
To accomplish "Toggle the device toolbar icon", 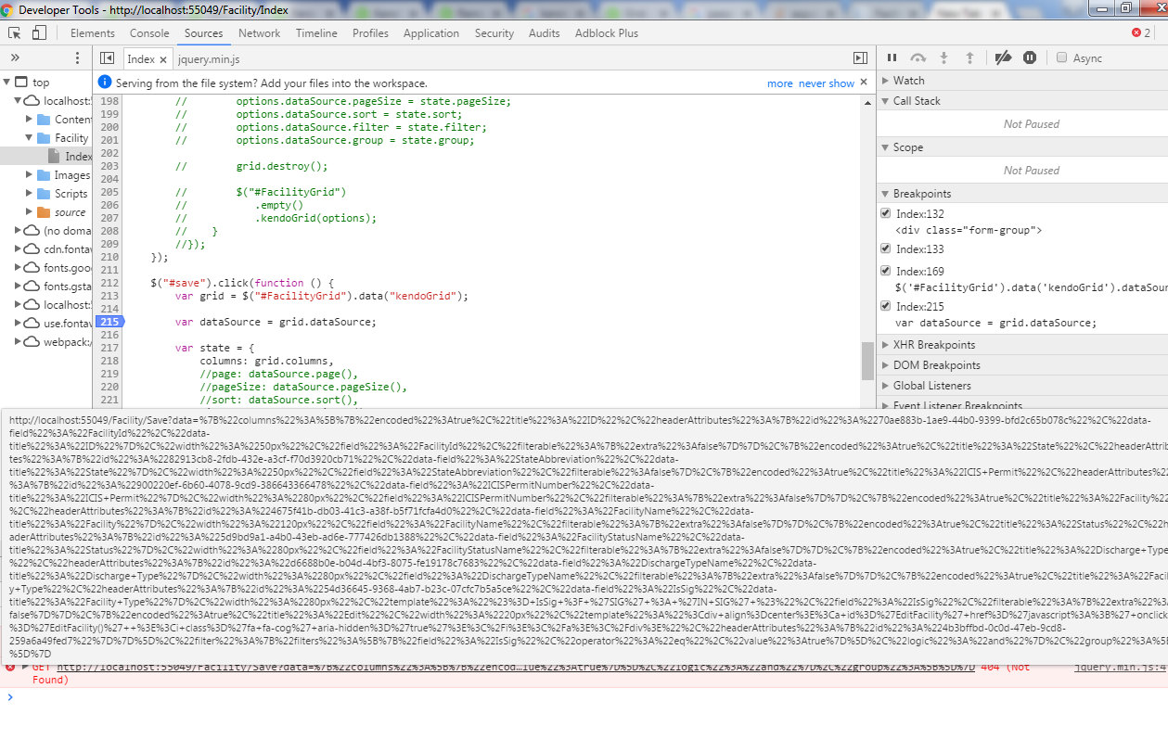I will click(x=39, y=33).
